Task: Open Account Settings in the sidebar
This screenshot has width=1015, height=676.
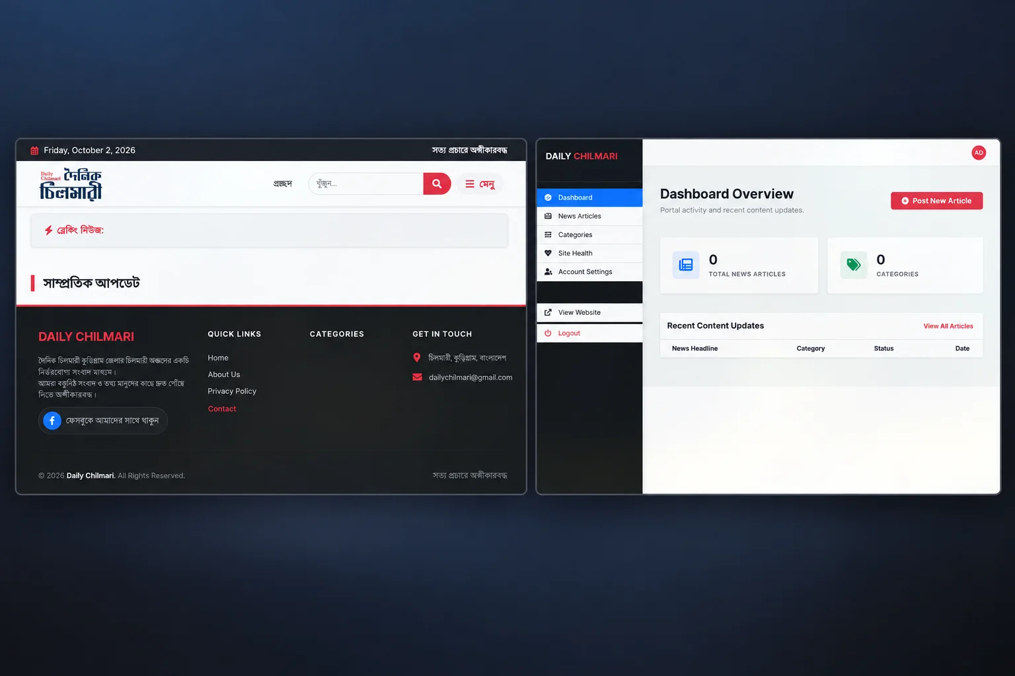Action: pos(589,271)
